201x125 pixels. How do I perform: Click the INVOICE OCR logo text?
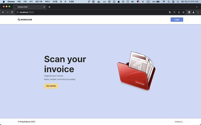click(x=26, y=20)
